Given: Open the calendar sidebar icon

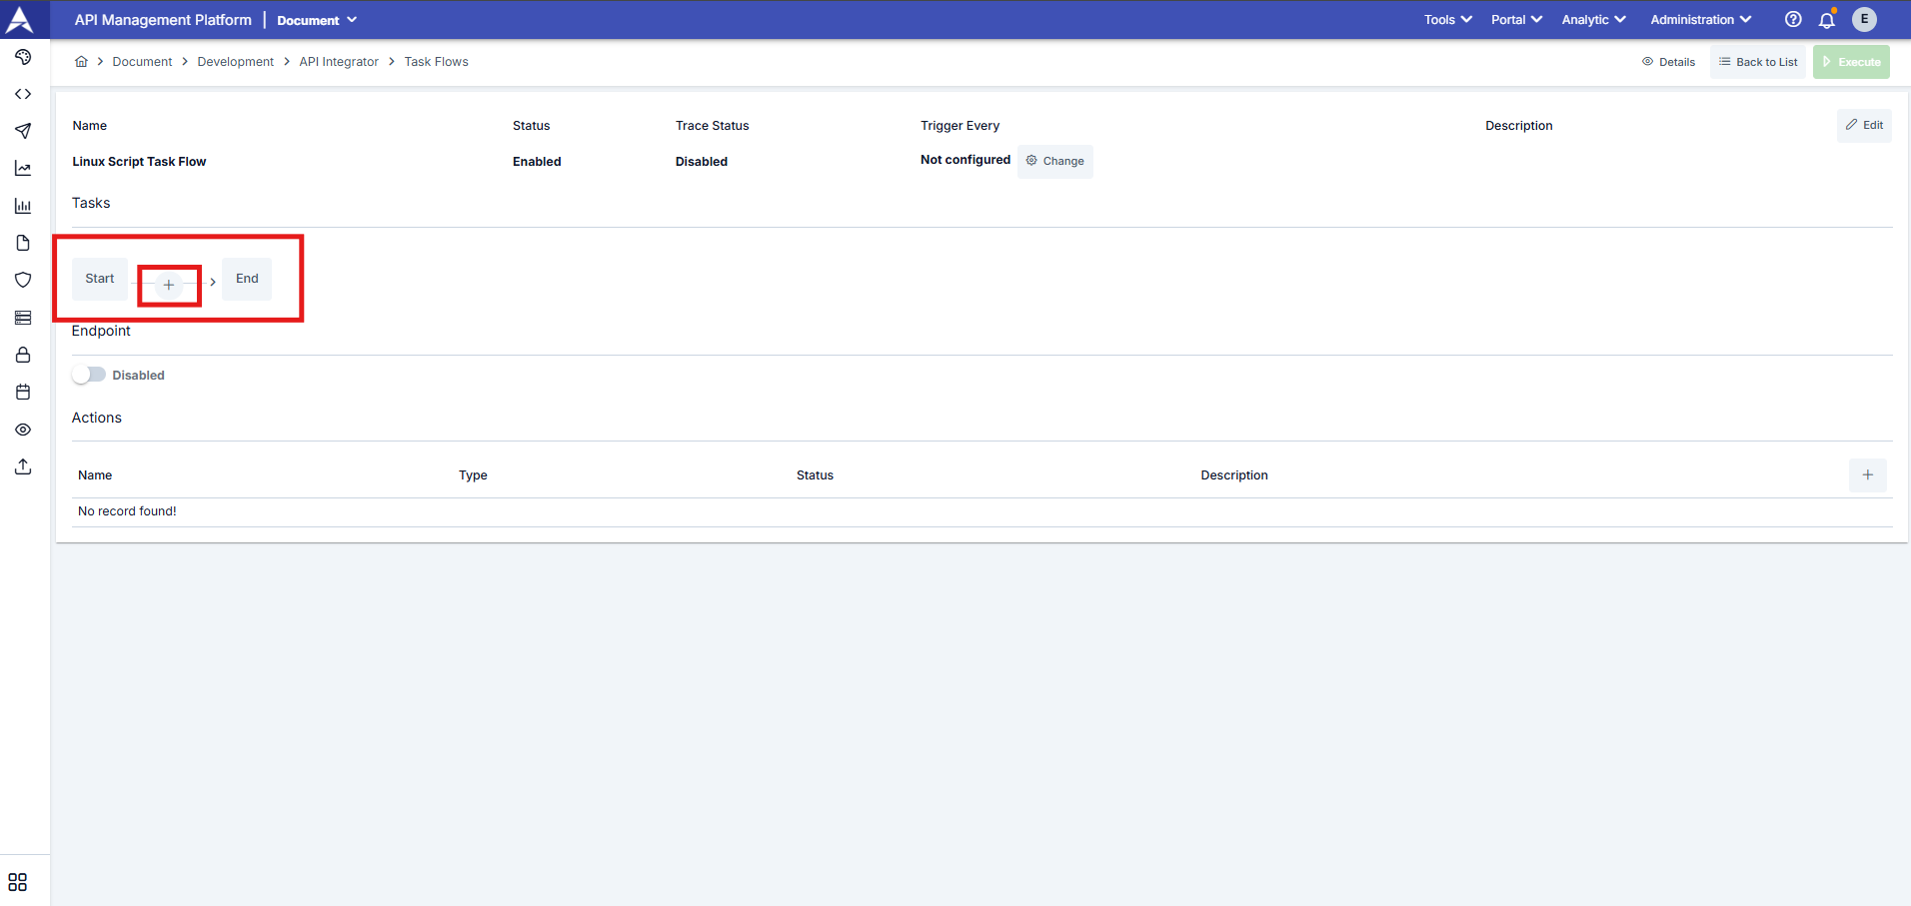Looking at the screenshot, I should click(23, 392).
